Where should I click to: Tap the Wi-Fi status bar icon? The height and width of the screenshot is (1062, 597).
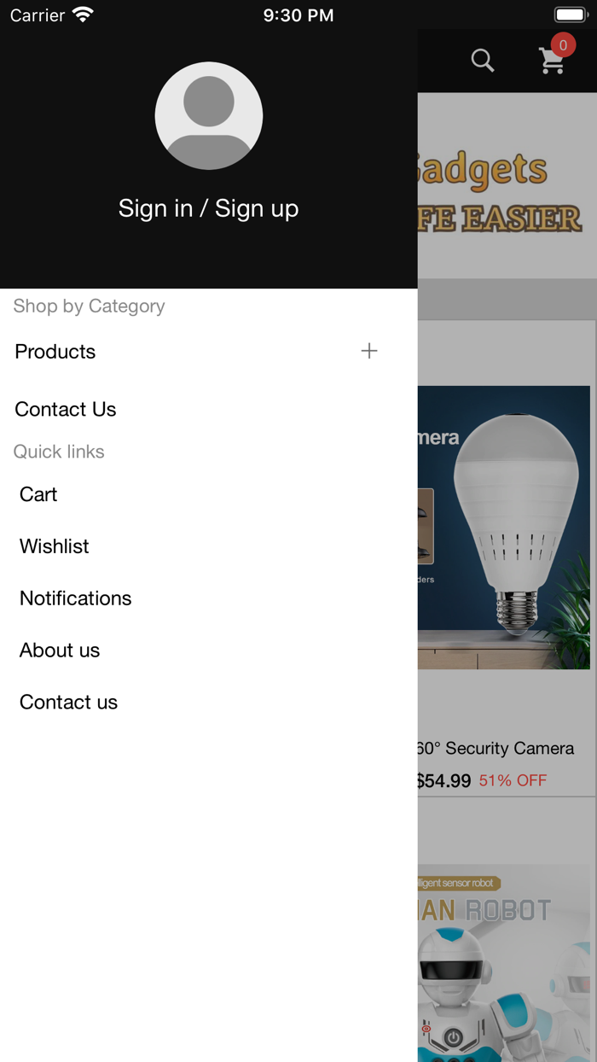coord(83,15)
